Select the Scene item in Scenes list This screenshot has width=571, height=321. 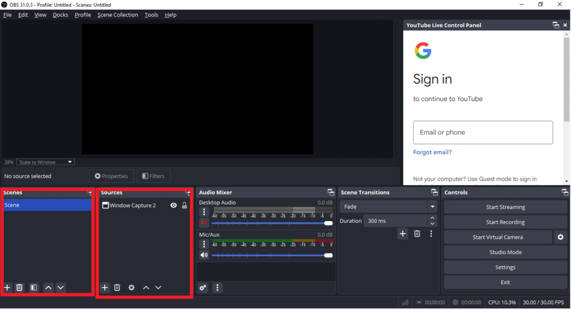47,205
